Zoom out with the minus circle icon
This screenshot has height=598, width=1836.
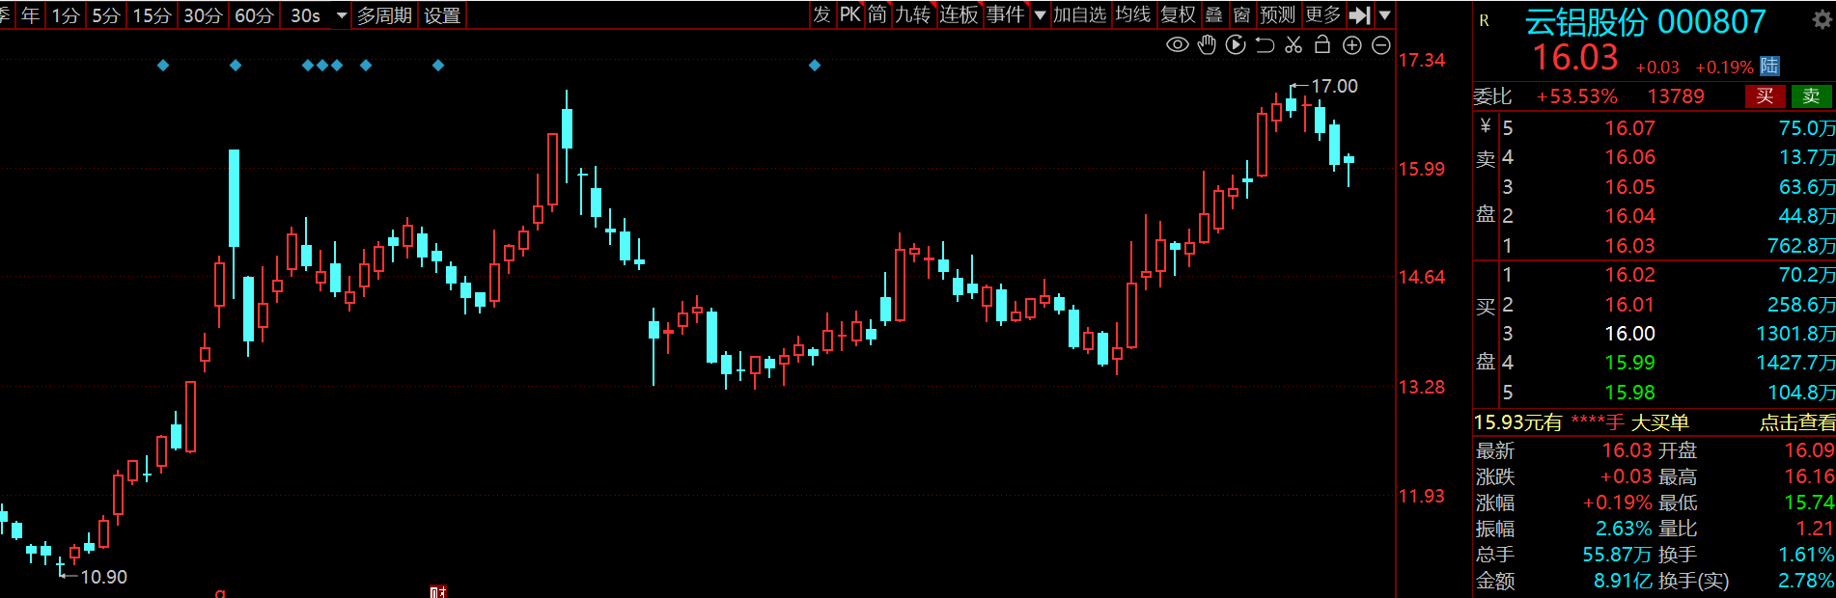(x=1381, y=44)
